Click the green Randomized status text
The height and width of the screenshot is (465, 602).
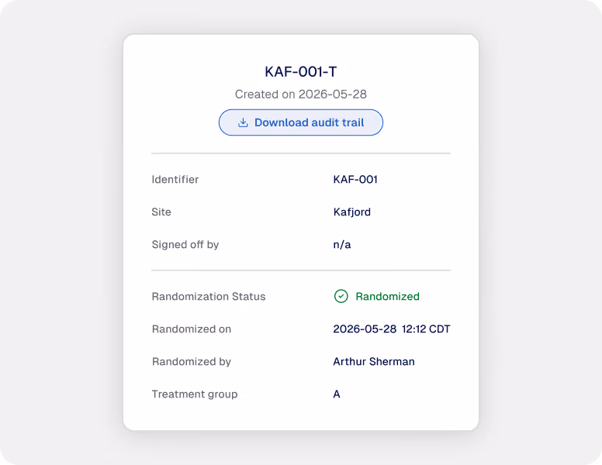pyautogui.click(x=387, y=296)
